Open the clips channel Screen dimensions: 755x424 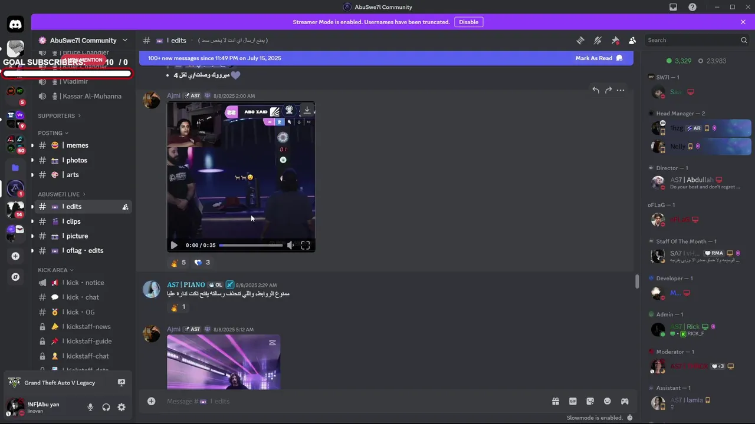[83, 221]
